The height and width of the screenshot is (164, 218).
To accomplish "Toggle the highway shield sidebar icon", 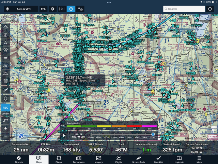I will (x=5, y=81).
